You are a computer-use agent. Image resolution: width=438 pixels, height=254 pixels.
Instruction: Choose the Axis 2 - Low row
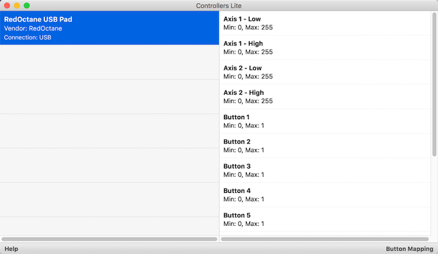click(325, 72)
